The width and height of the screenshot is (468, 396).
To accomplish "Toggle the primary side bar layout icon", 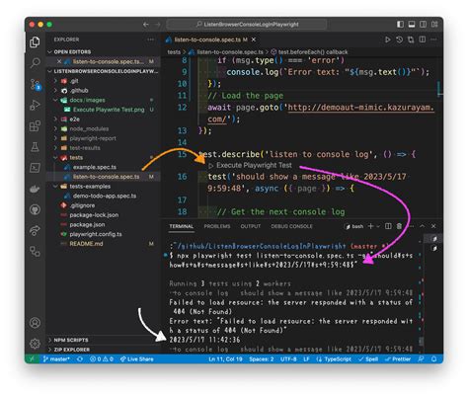I will tap(400, 25).
